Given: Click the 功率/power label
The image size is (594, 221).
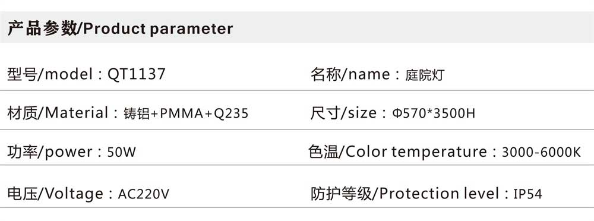Looking at the screenshot, I should 50,152.
